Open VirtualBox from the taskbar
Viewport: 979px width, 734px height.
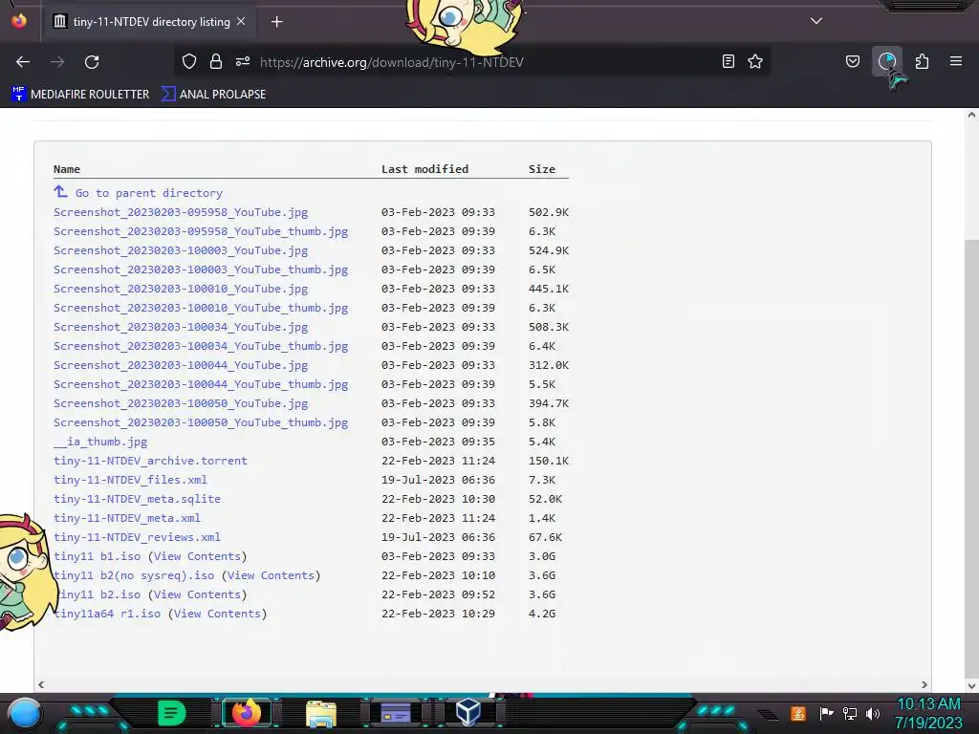468,712
